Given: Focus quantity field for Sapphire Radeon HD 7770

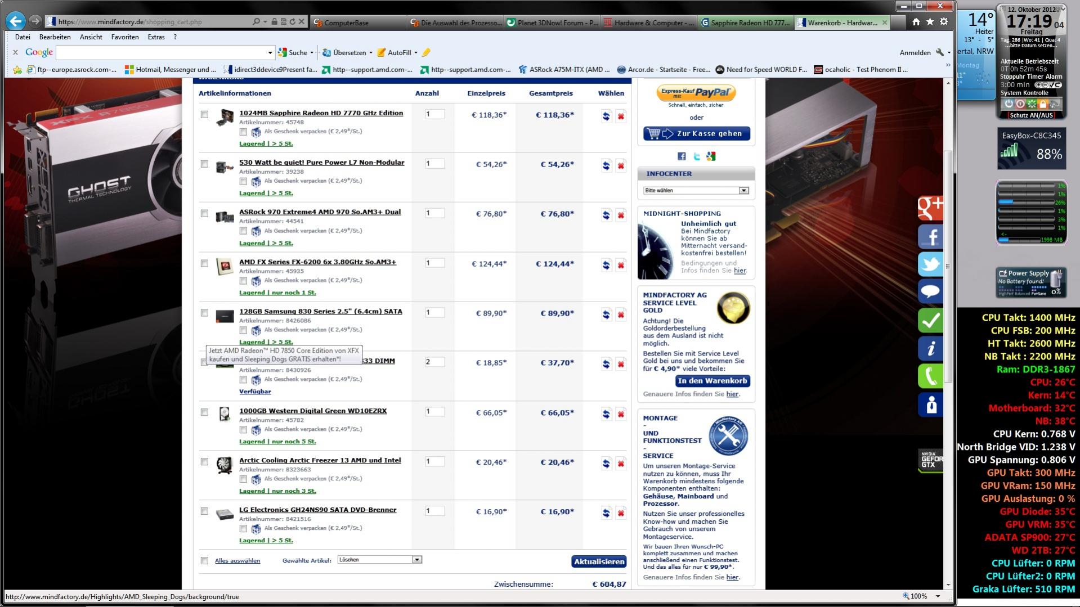Looking at the screenshot, I should [434, 114].
